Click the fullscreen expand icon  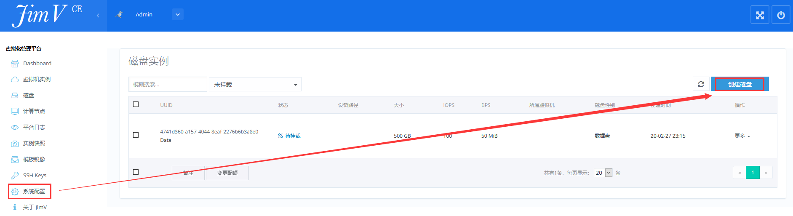tap(760, 15)
